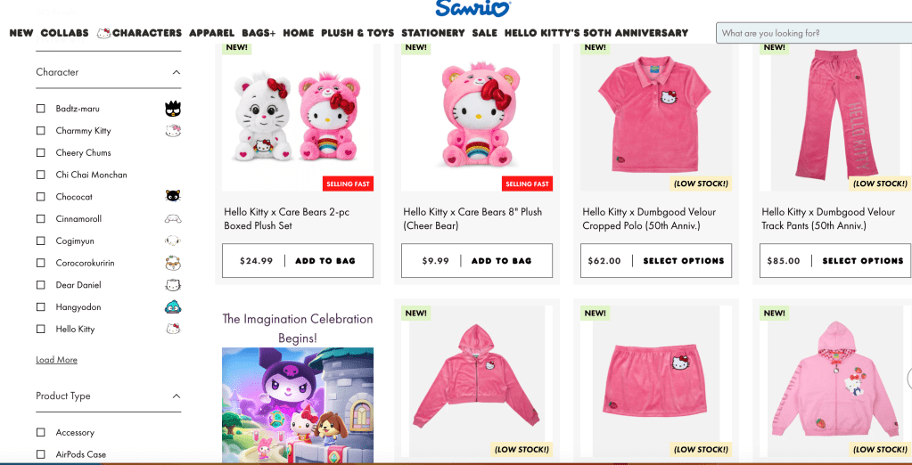The width and height of the screenshot is (912, 465).
Task: Collapse the Character filter section
Action: (177, 72)
